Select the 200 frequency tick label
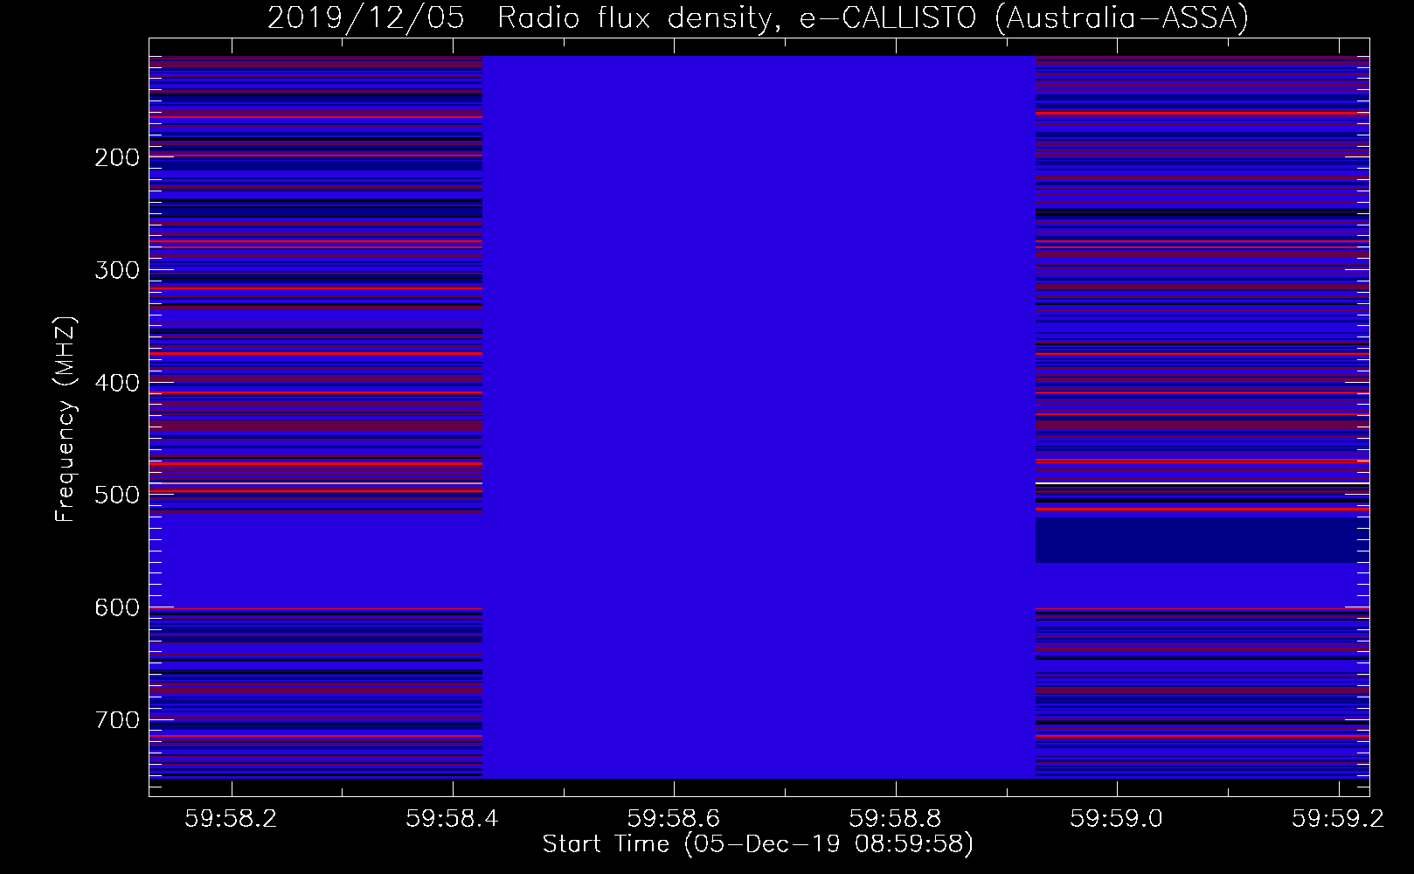 117,157
